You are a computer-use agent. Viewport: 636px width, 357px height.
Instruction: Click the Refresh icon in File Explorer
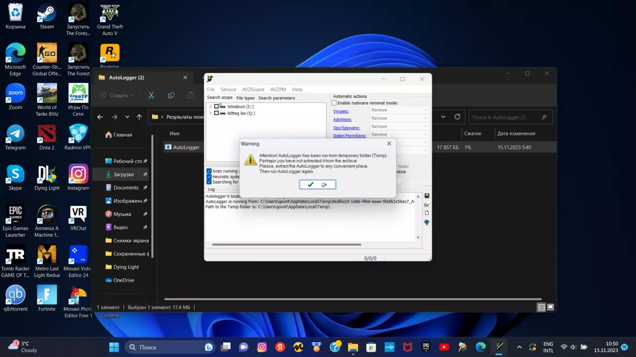pos(458,117)
